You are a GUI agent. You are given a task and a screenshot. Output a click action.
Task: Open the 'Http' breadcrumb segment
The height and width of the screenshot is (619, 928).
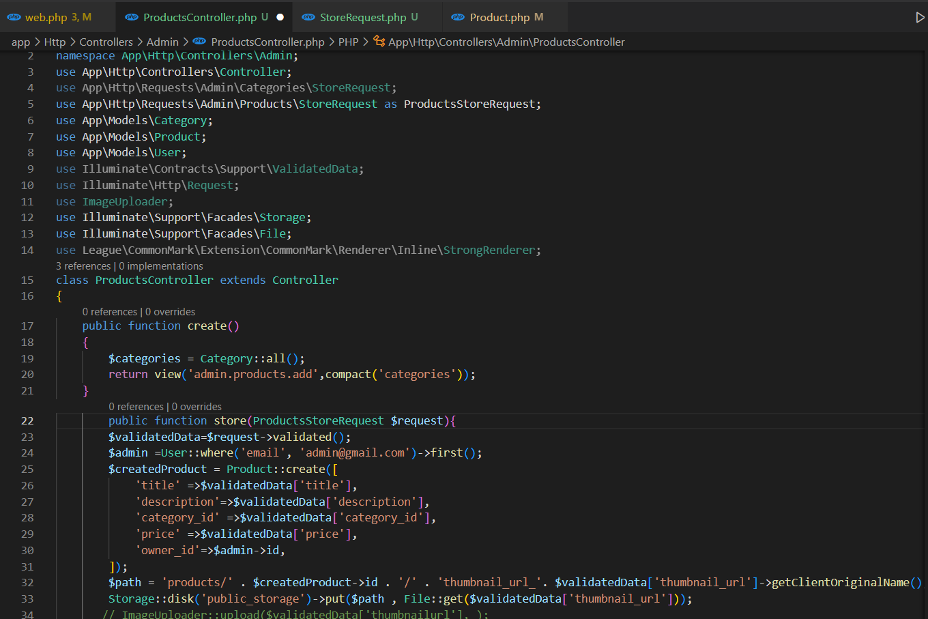[55, 42]
